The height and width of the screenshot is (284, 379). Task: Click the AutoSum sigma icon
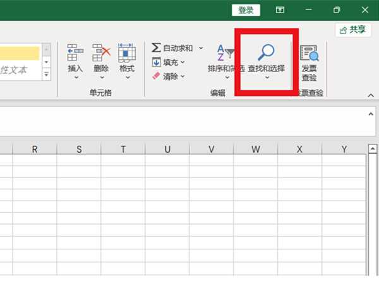click(x=156, y=48)
